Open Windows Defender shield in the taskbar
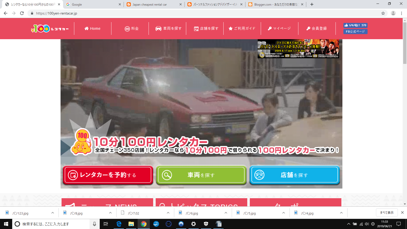The image size is (407, 229). tap(206, 224)
